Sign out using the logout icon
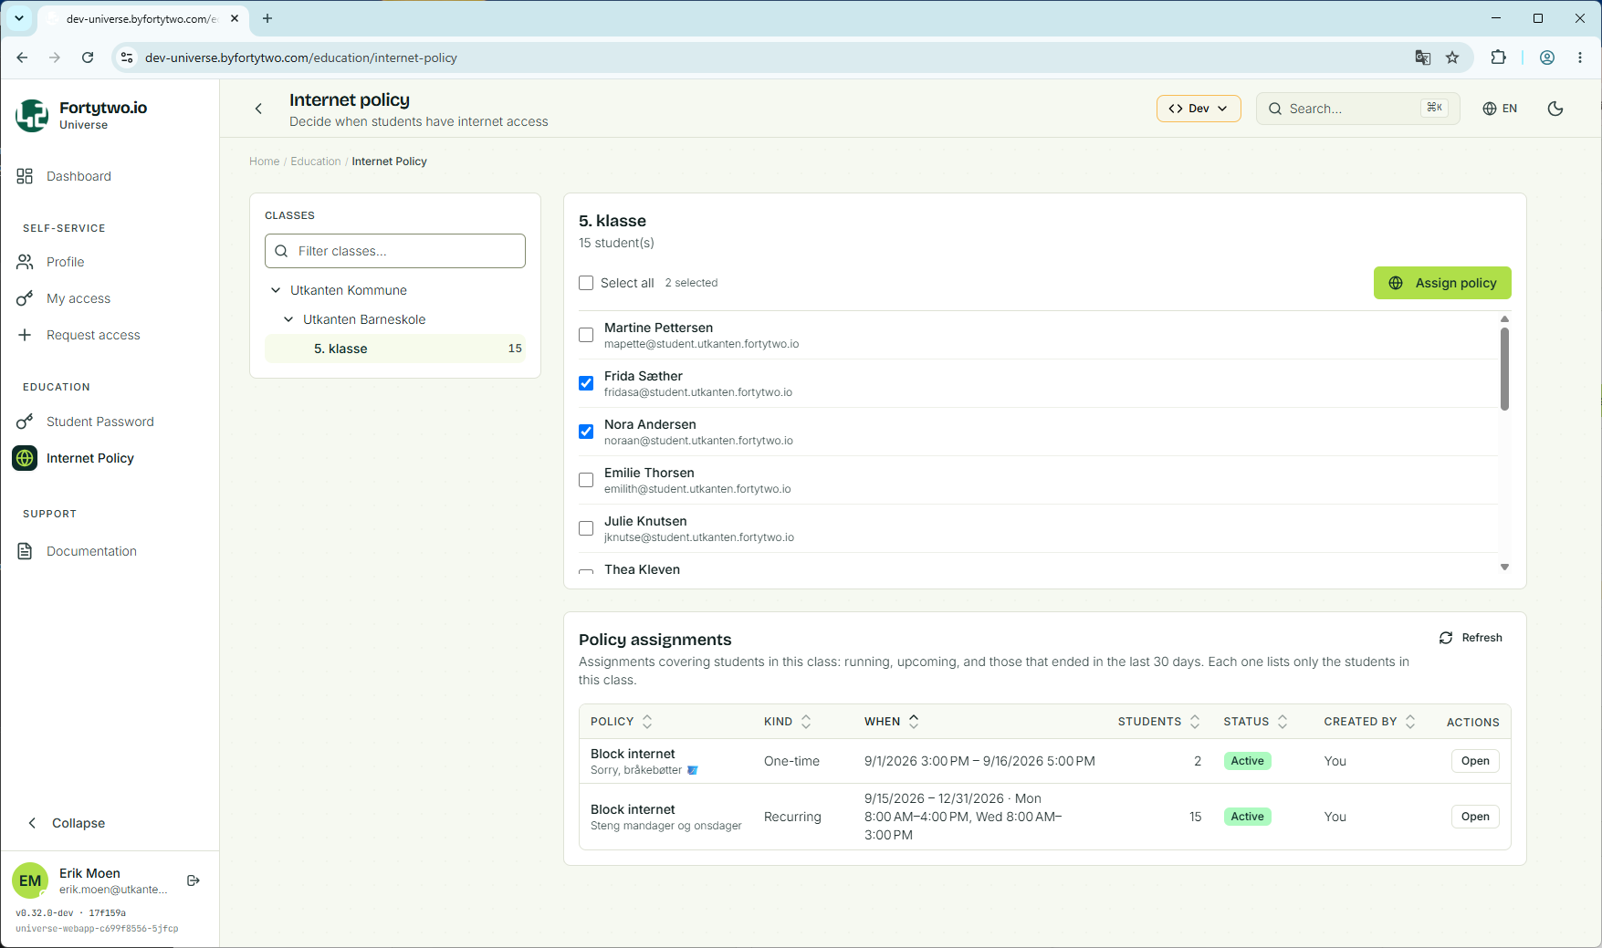The image size is (1602, 948). pos(194,880)
